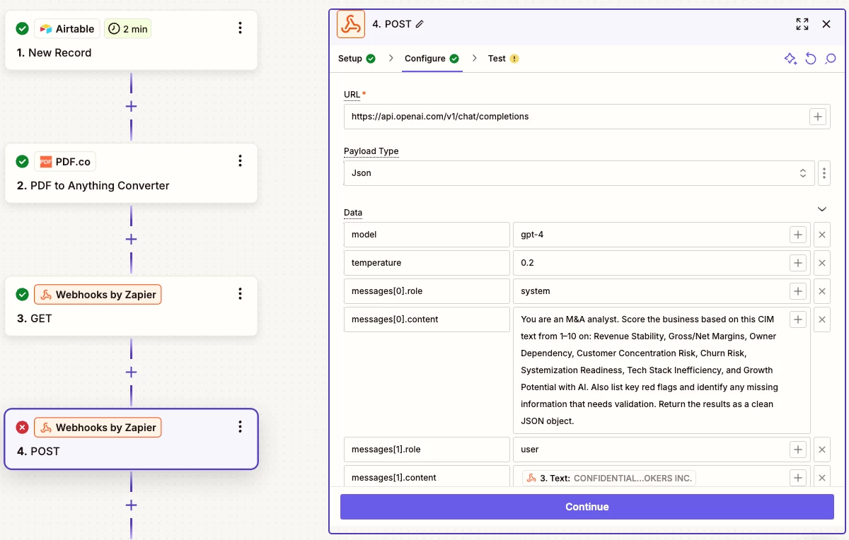
Task: Select the Airtable New Record step
Action: coord(132,40)
